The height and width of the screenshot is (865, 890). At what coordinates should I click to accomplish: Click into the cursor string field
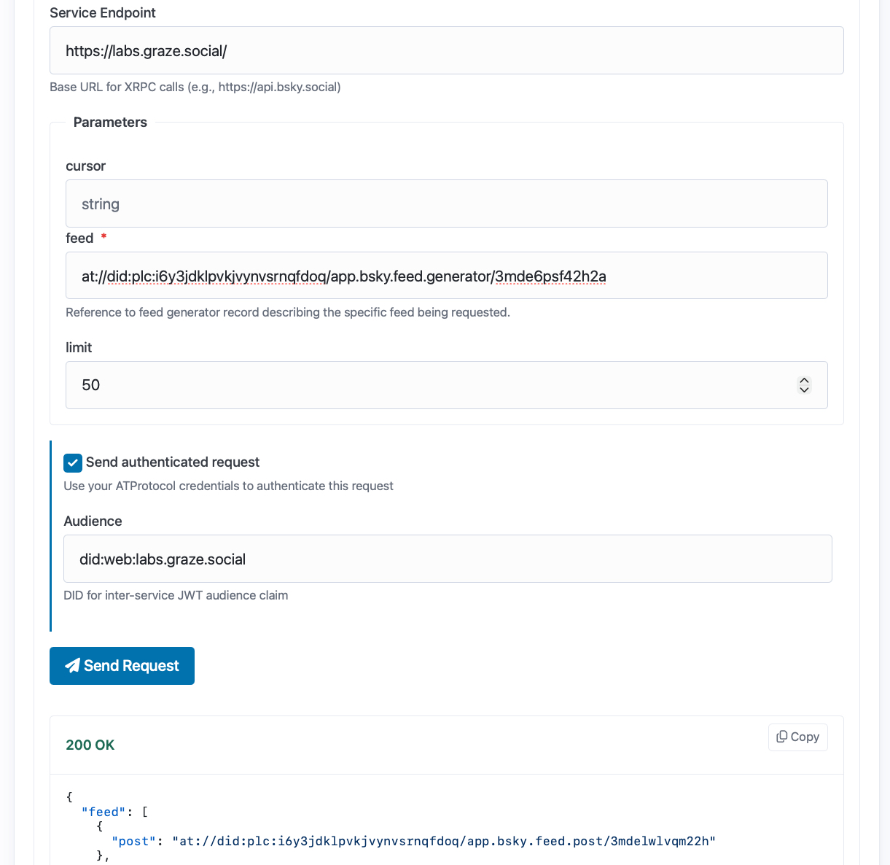tap(446, 204)
